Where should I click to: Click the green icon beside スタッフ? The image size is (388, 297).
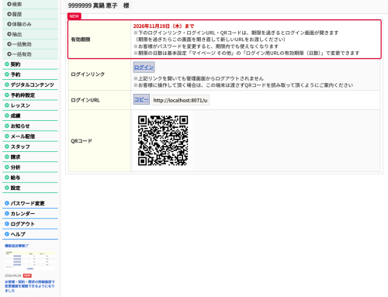click(x=7, y=147)
